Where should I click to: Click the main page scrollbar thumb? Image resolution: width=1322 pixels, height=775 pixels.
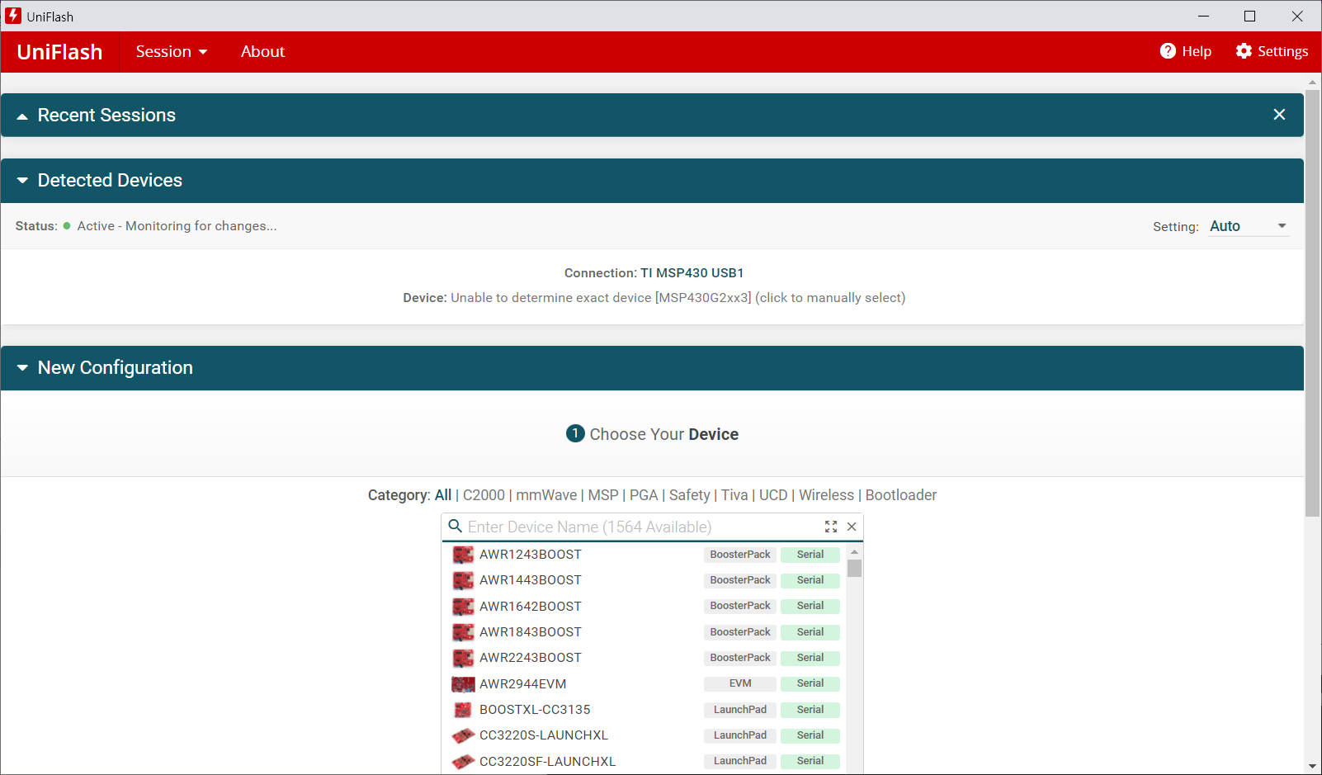coord(1312,303)
